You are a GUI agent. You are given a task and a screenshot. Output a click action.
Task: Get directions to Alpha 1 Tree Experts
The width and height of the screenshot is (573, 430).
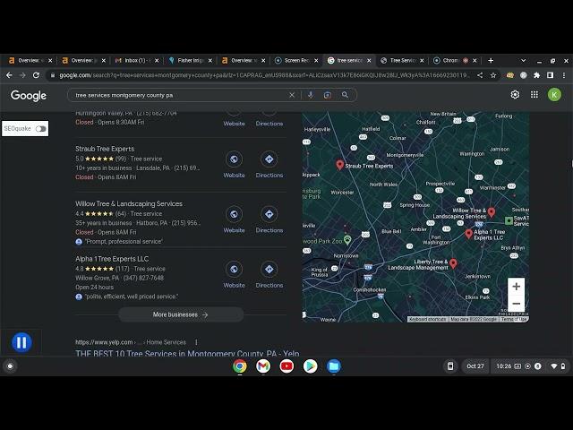point(269,270)
